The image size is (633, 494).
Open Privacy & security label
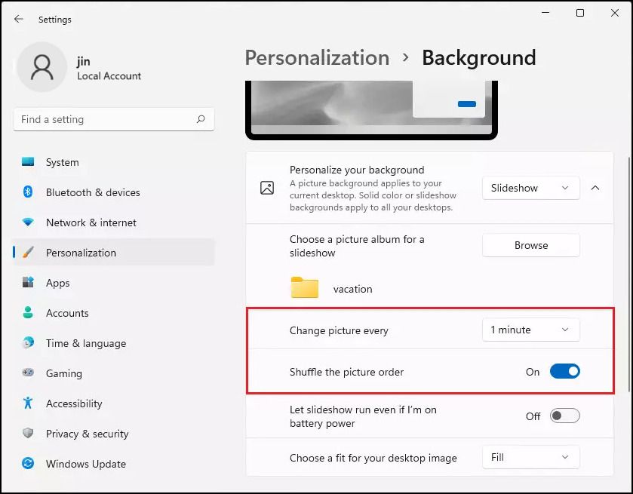(88, 434)
